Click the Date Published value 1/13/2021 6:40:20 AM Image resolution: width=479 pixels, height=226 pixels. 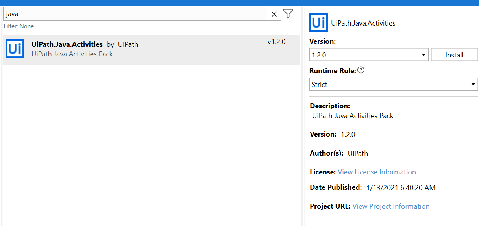[x=401, y=188]
